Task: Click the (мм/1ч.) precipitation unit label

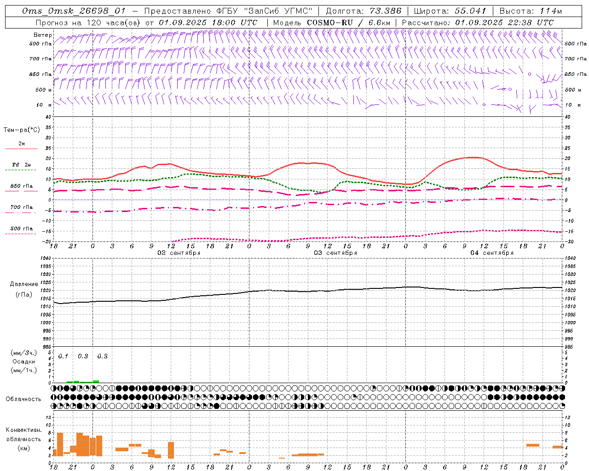Action: tap(23, 370)
